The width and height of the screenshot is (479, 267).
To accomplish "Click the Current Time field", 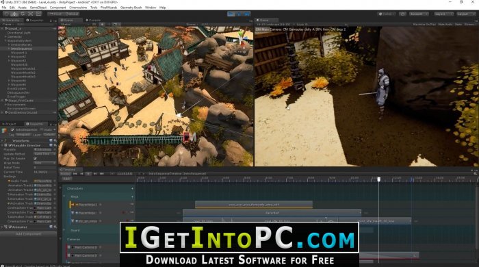I will pos(45,172).
